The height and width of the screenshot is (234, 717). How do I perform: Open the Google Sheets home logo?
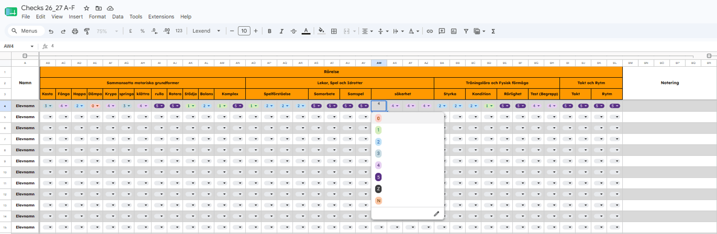(x=11, y=12)
